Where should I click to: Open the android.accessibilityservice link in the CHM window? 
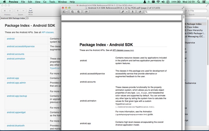(21, 46)
